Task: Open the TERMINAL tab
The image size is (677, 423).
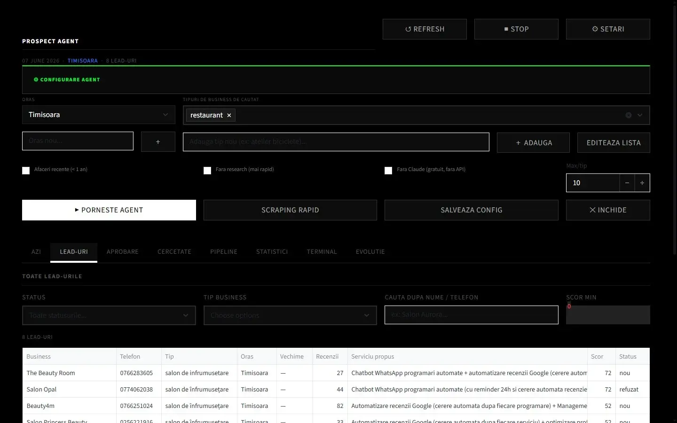Action: (322, 252)
